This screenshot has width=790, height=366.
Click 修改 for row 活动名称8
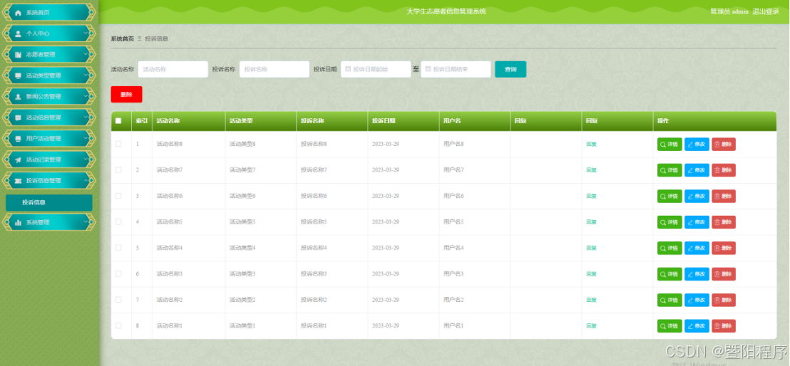[697, 144]
